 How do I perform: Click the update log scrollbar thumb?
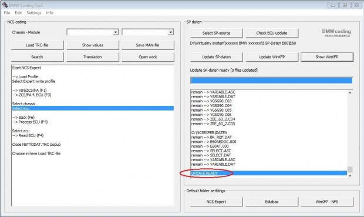350,169
